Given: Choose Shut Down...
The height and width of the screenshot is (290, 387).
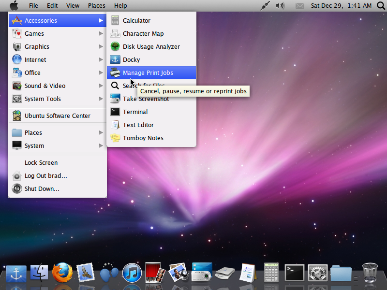Looking at the screenshot, I should point(58,189).
